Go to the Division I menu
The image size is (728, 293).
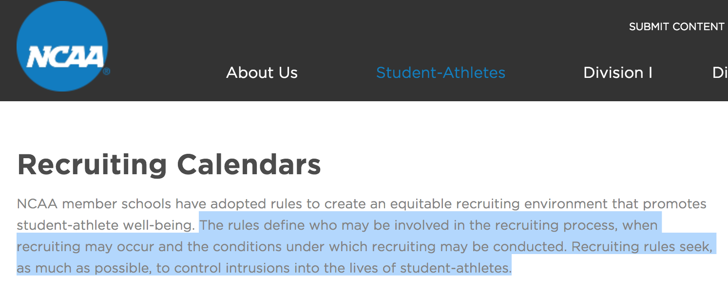[x=617, y=73]
